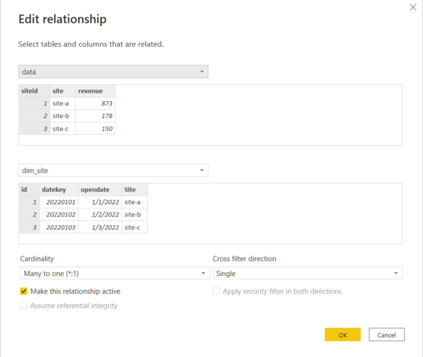The width and height of the screenshot is (423, 357).
Task: Open the data table dropdown
Action: [x=113, y=72]
